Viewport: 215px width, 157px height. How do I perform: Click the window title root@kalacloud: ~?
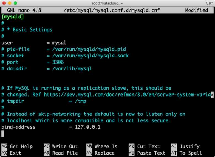coord(108,3)
